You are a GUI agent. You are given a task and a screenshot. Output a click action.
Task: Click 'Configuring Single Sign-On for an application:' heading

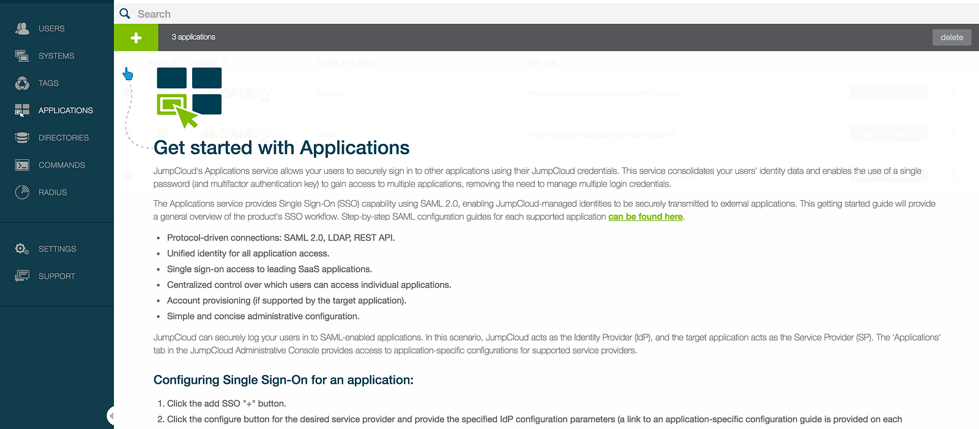283,380
